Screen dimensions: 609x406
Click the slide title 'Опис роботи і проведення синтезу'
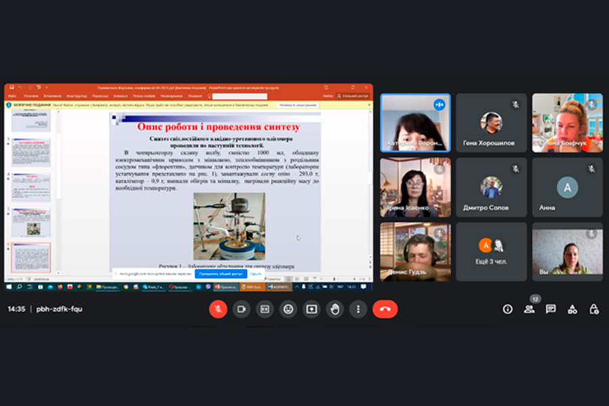tap(219, 127)
